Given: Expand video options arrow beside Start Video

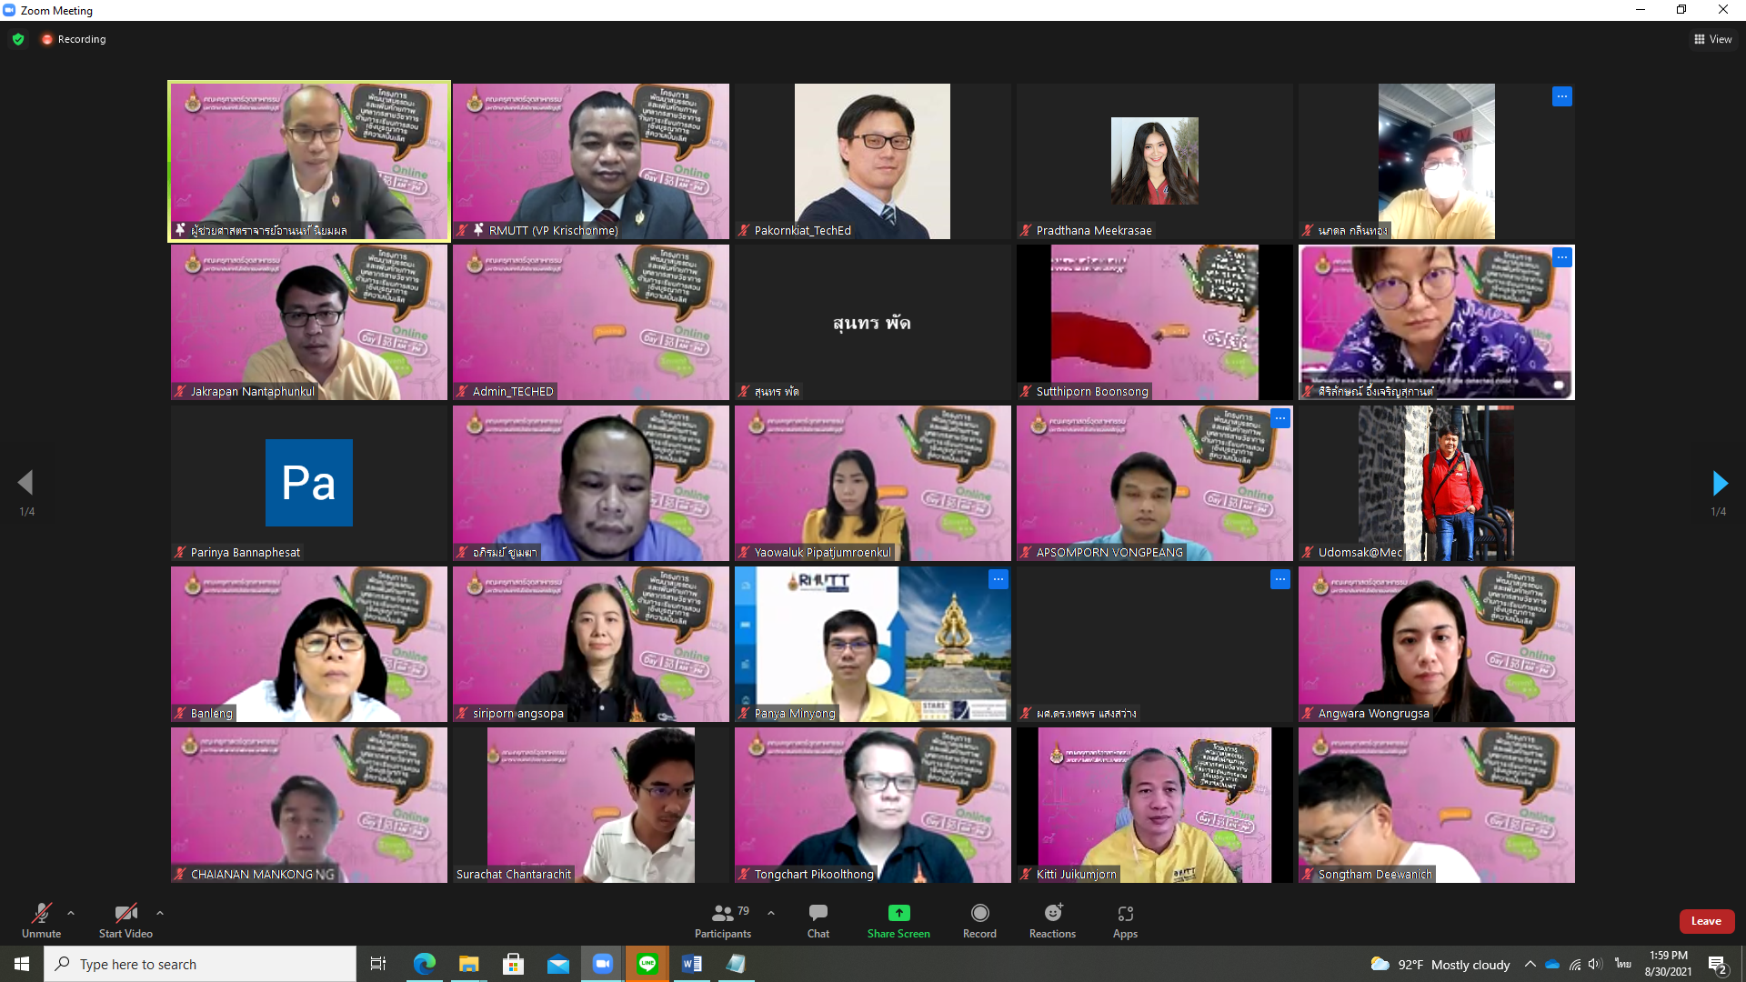Looking at the screenshot, I should [160, 913].
